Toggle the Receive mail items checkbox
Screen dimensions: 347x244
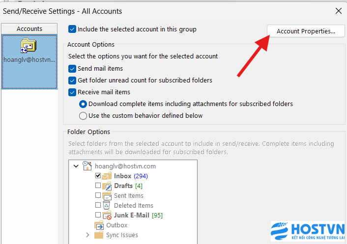pos(73,92)
